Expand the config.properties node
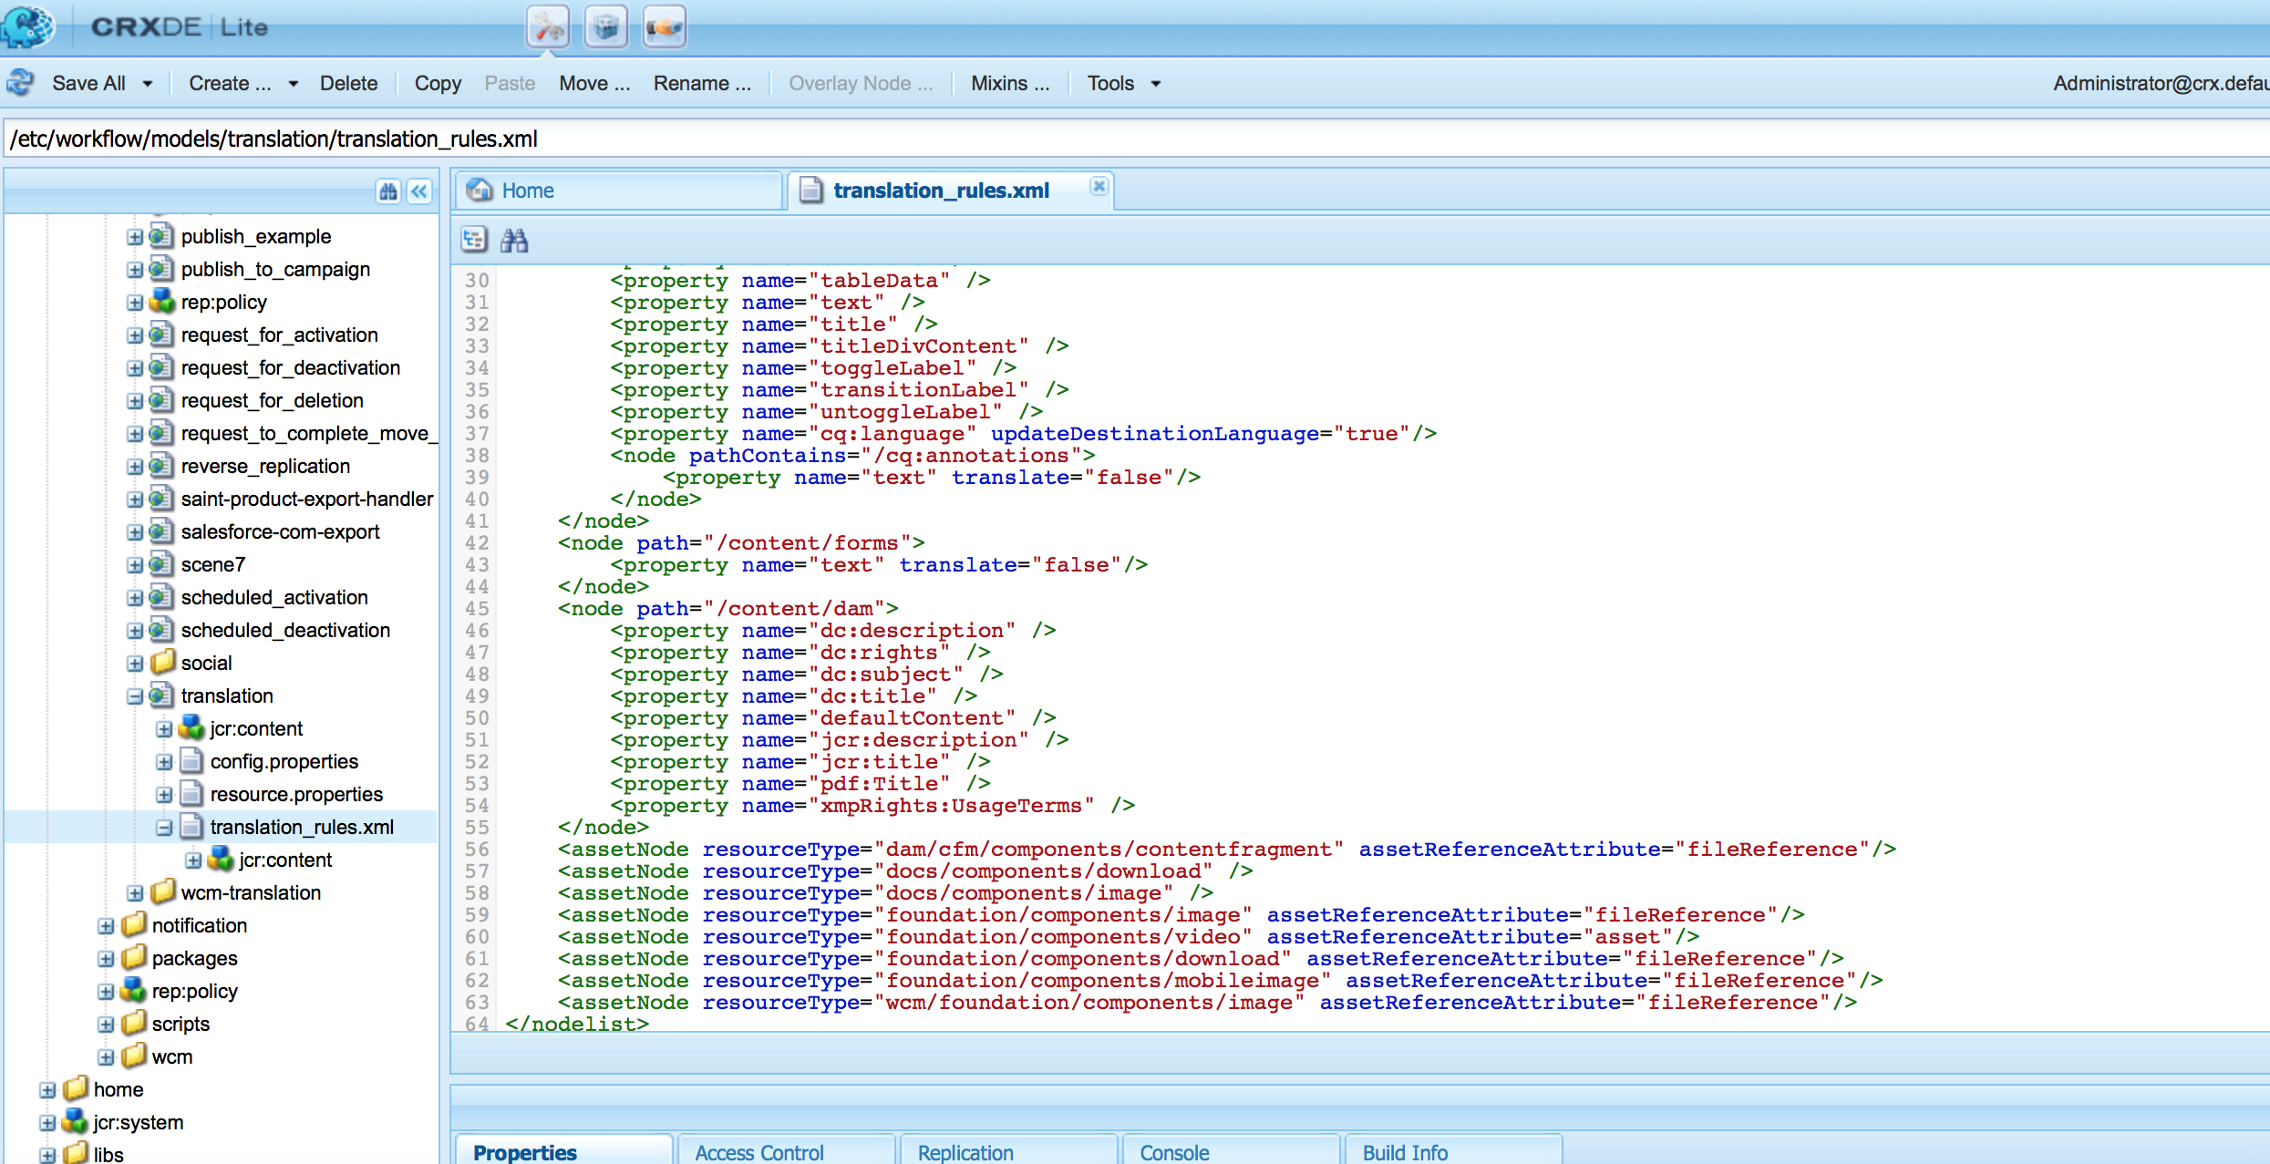This screenshot has width=2270, height=1164. point(164,762)
